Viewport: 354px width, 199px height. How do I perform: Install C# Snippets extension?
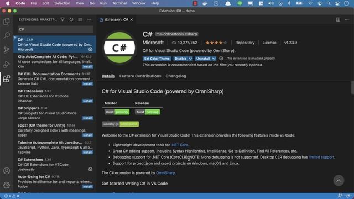87,118
